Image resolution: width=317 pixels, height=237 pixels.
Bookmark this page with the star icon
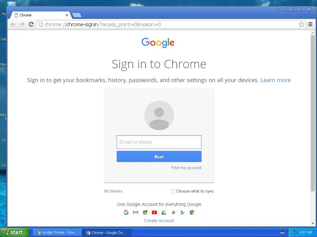point(301,24)
